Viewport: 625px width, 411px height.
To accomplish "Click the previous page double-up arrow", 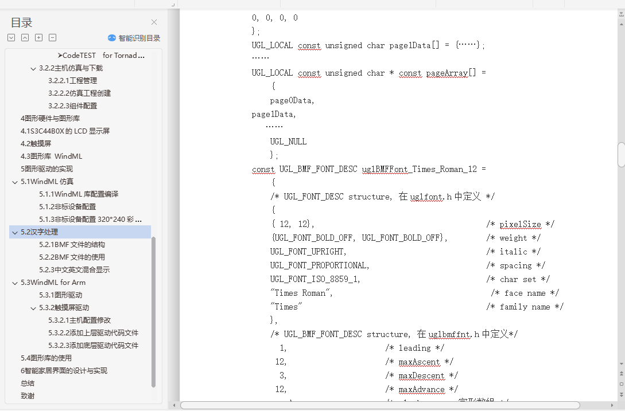I will pos(622,374).
